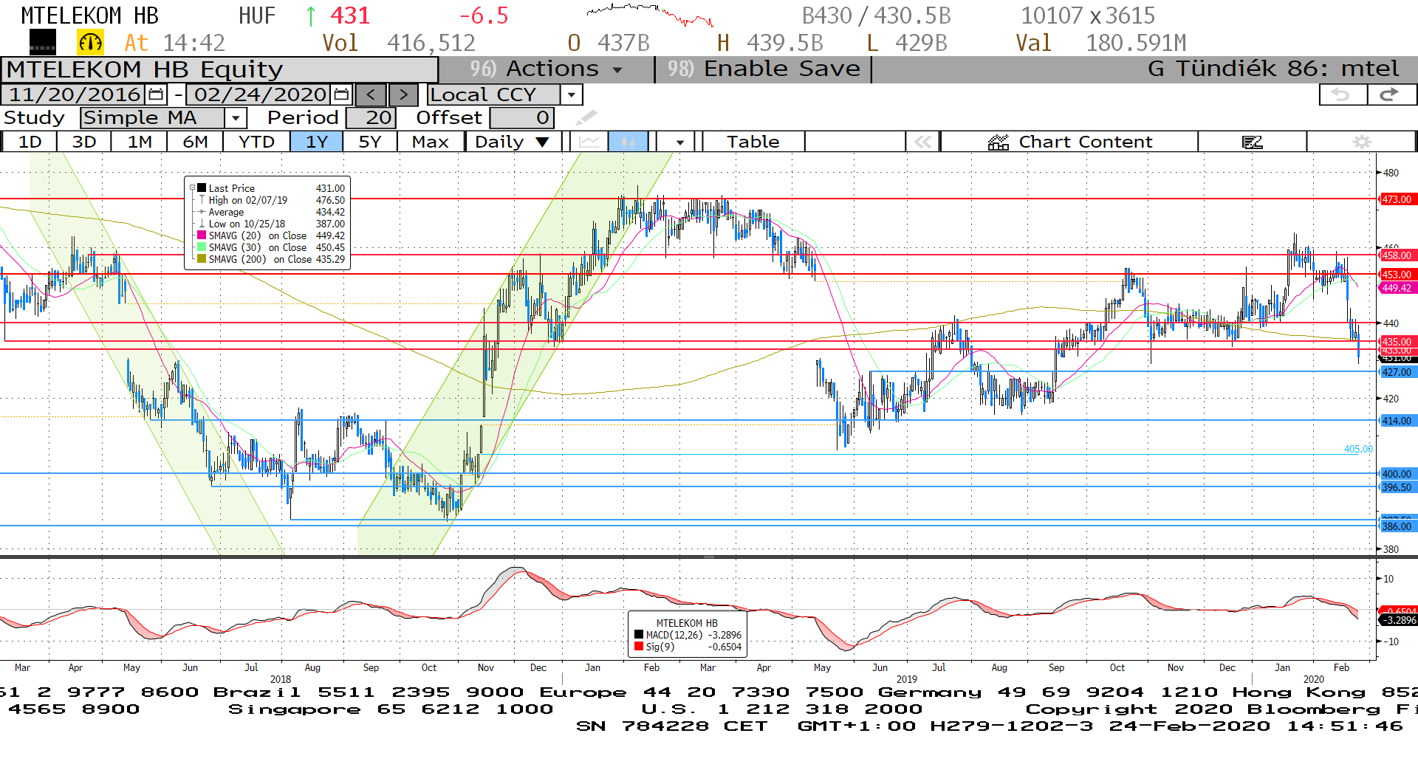Screen dimensions: 1418x767
Task: Open the annotations edit icon
Action: point(1253,142)
